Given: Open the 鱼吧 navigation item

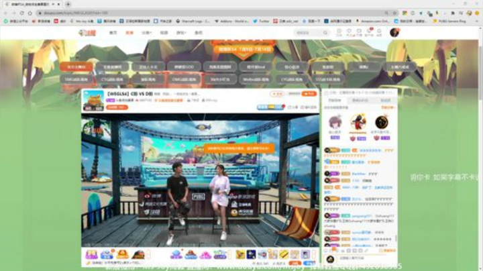Looking at the screenshot, I should 199,33.
